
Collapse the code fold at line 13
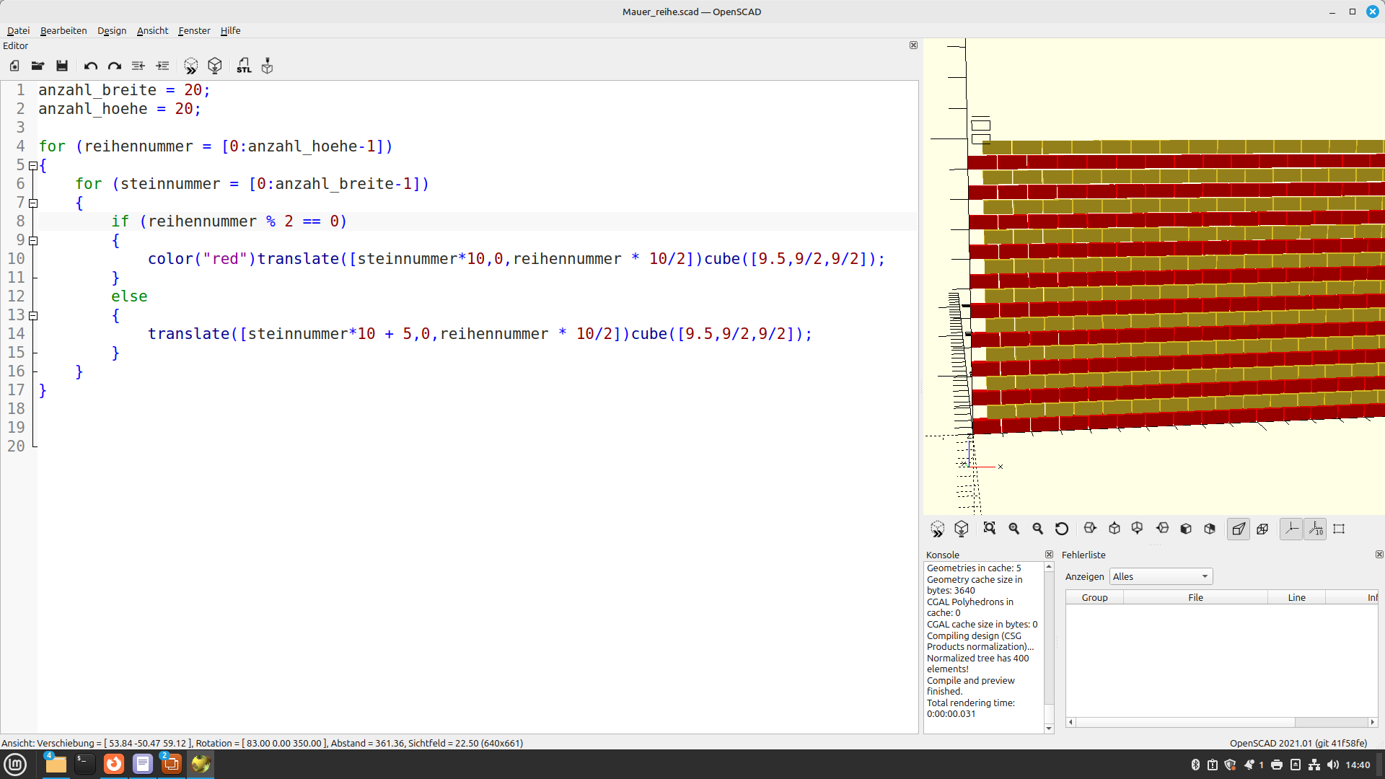(x=33, y=316)
